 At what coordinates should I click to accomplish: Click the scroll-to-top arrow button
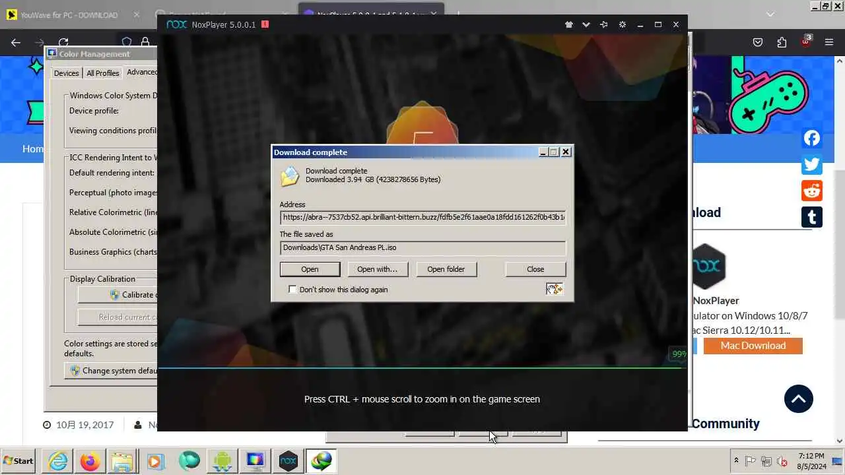pyautogui.click(x=799, y=399)
